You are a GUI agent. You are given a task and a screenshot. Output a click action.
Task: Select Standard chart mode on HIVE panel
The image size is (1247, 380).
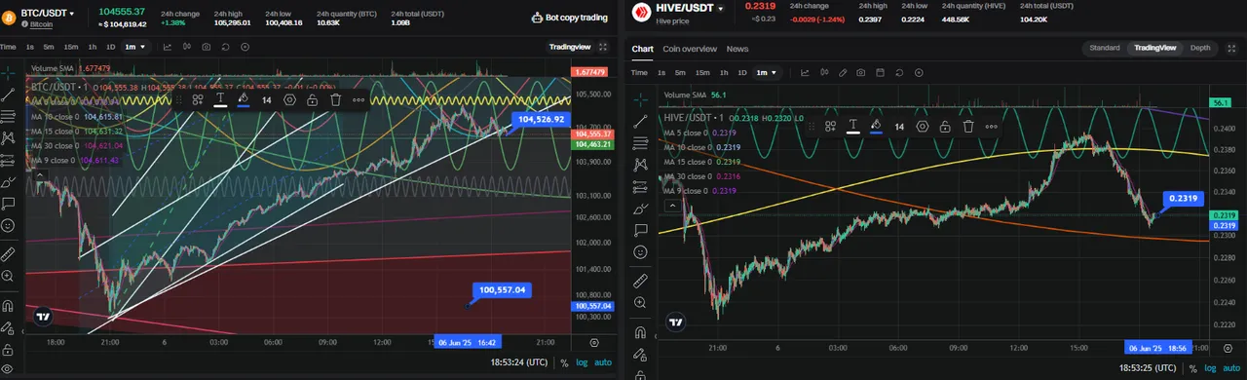pos(1104,48)
